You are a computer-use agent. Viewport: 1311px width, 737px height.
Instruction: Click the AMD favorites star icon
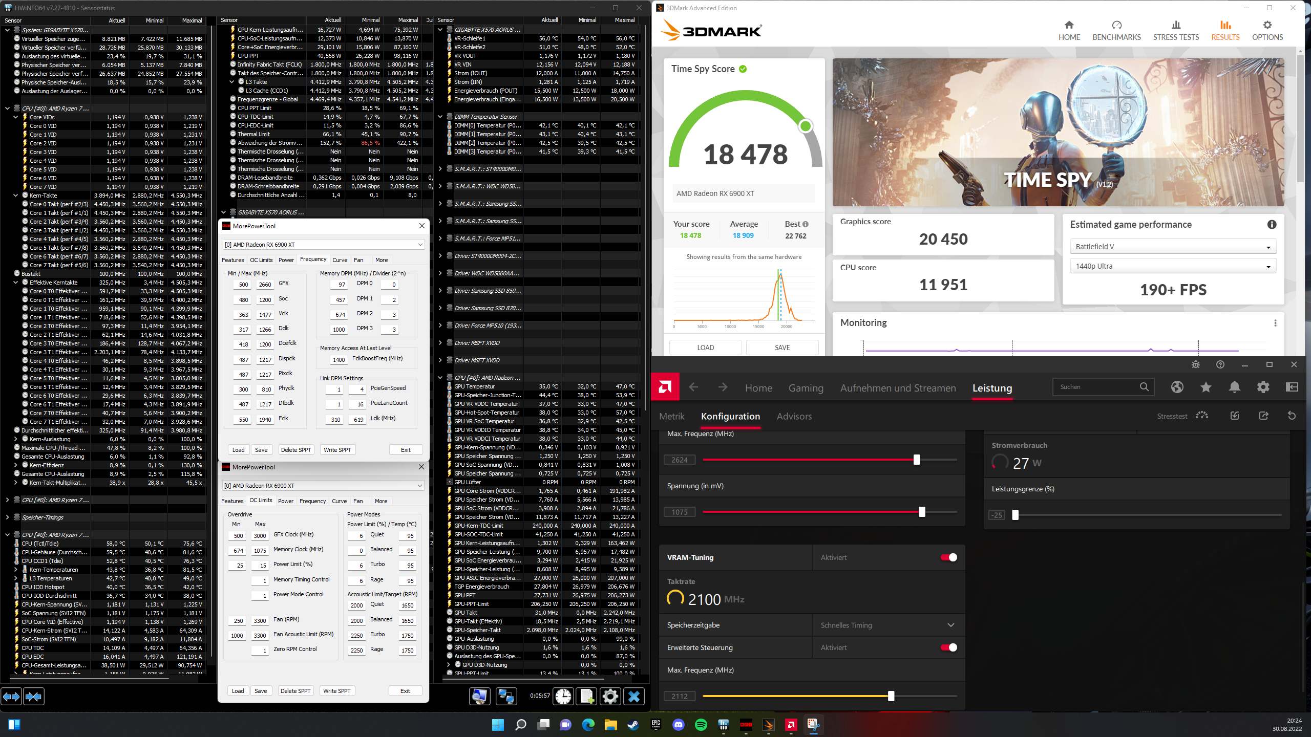[1206, 387]
